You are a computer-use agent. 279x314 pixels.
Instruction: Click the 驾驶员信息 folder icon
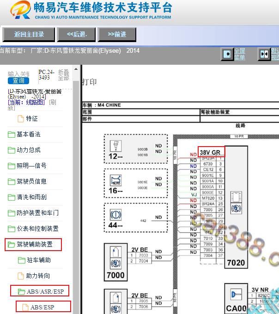click(12, 182)
